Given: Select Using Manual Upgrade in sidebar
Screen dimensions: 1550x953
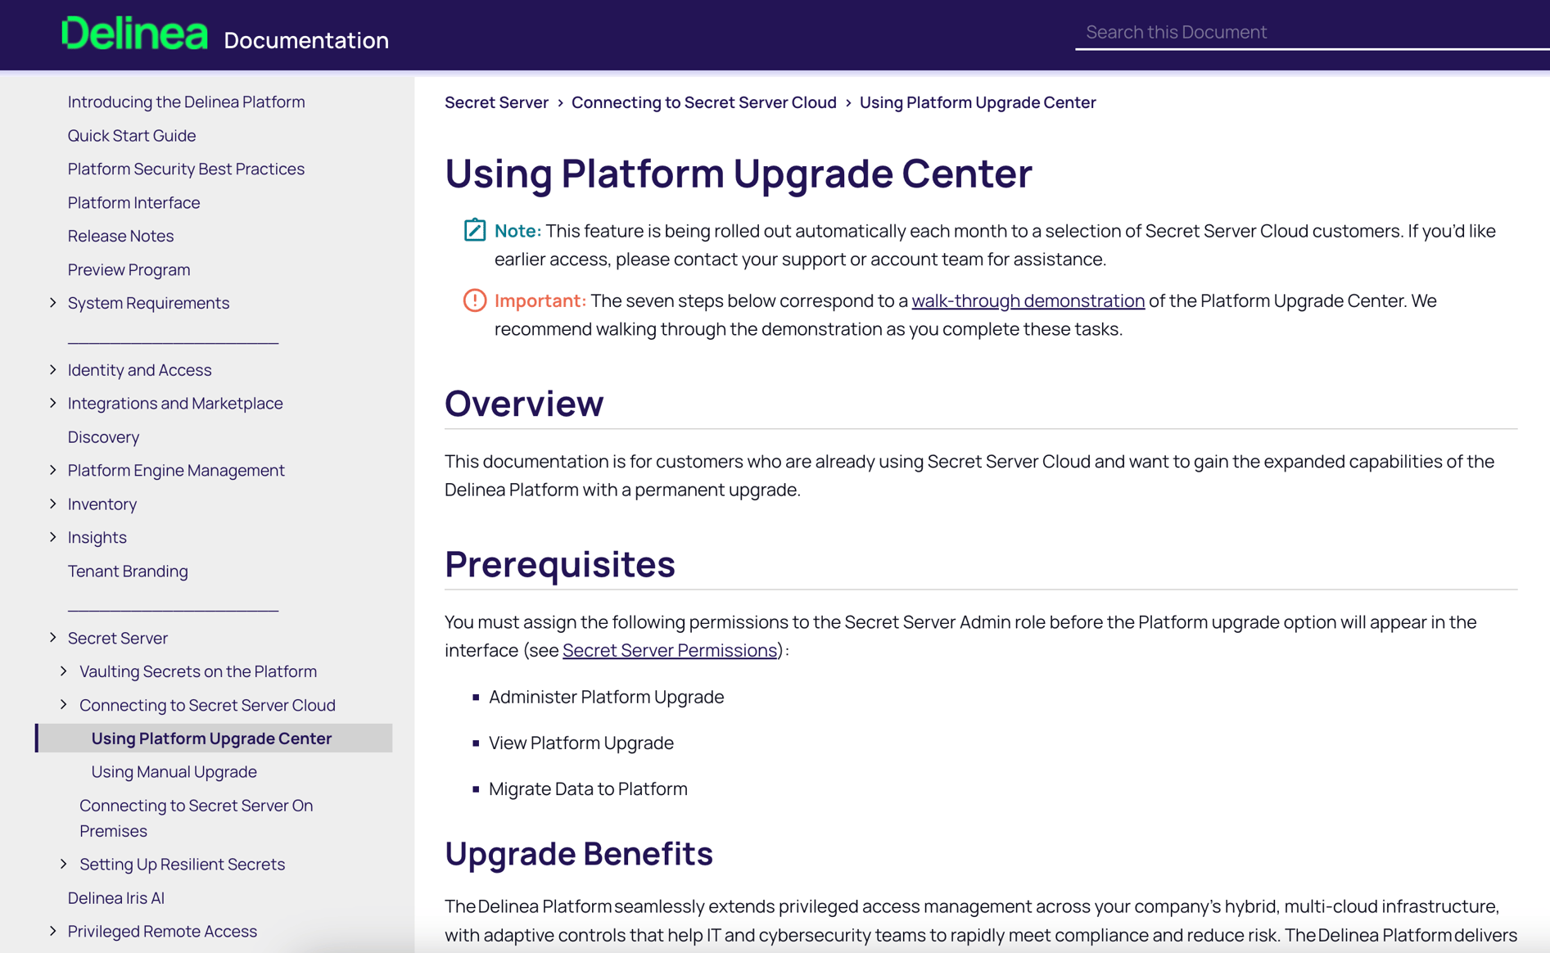Looking at the screenshot, I should click(x=174, y=771).
